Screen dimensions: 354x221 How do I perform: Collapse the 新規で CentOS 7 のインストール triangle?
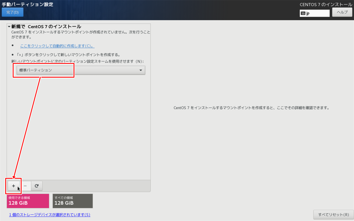tap(9, 27)
